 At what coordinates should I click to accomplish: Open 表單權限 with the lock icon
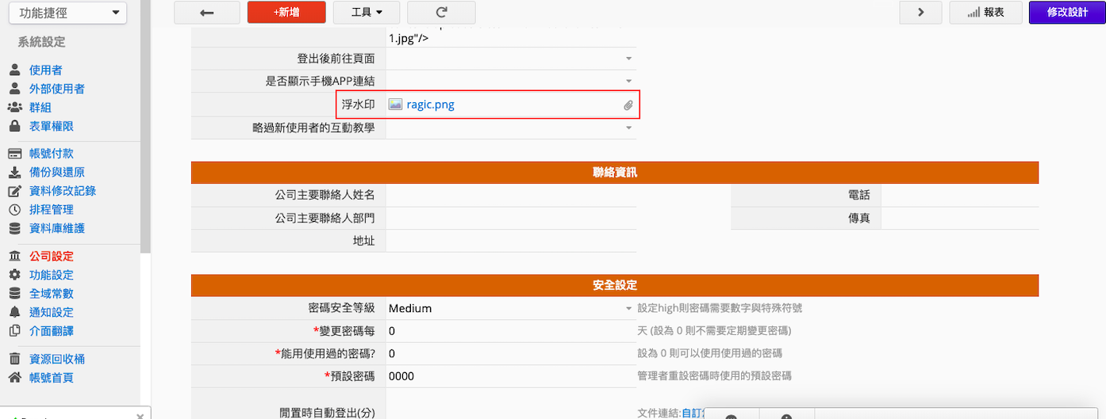coord(51,126)
